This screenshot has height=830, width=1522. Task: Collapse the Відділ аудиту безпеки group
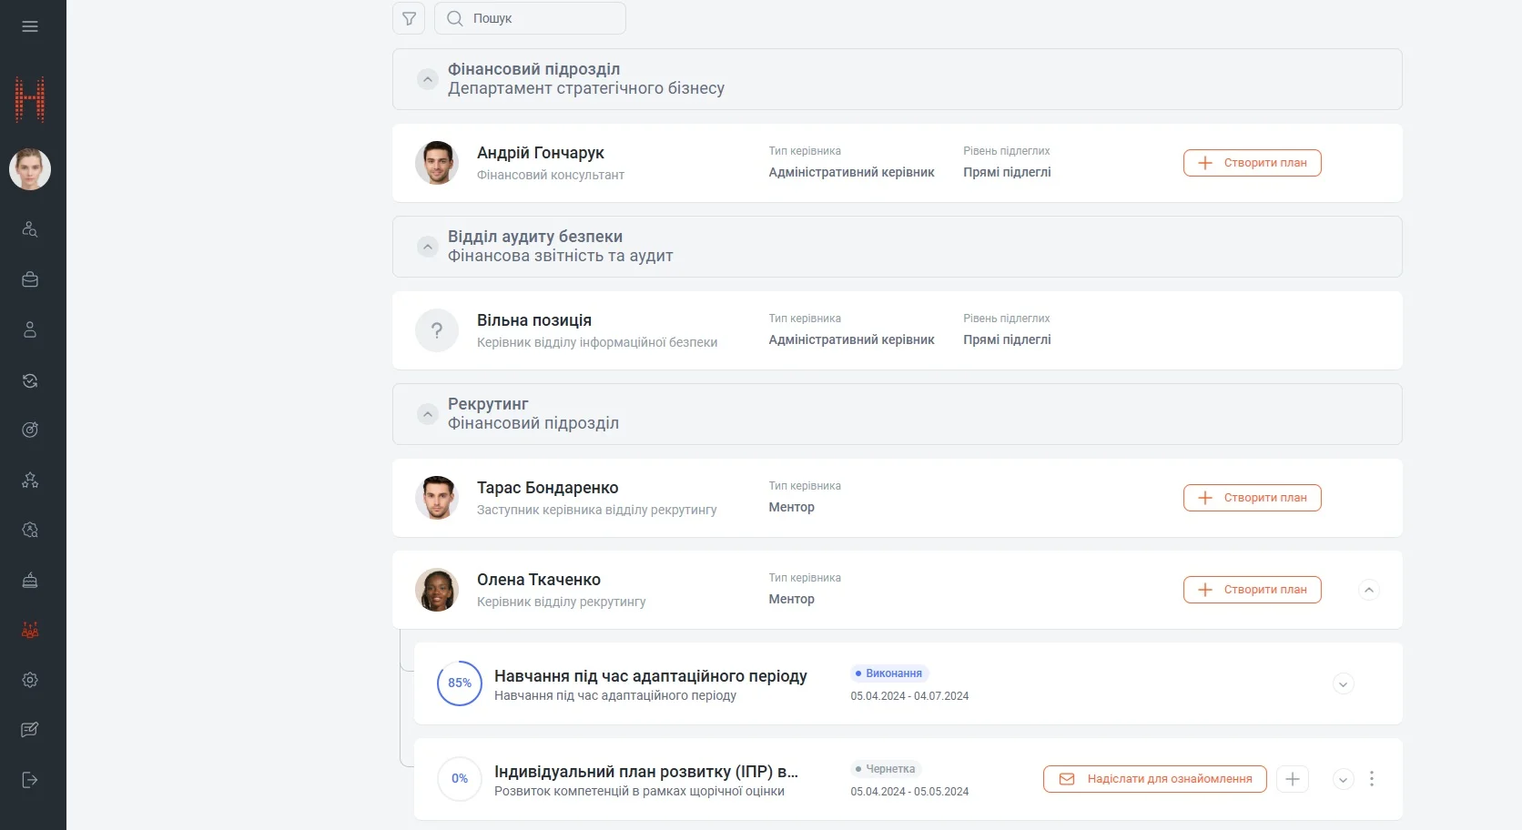[x=427, y=247]
